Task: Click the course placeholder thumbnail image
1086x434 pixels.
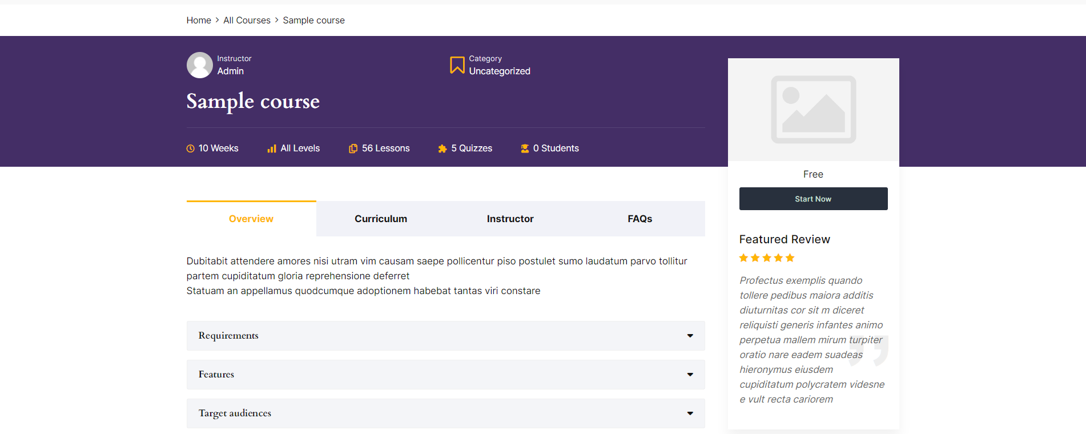Action: (813, 110)
